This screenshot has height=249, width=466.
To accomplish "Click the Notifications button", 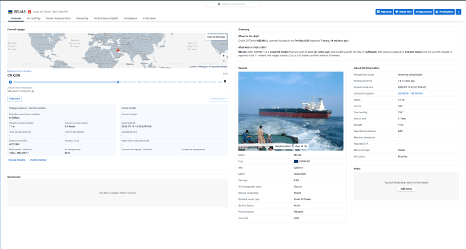I will click(x=445, y=12).
